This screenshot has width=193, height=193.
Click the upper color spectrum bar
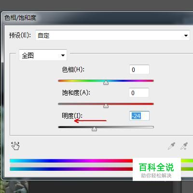click(101, 161)
